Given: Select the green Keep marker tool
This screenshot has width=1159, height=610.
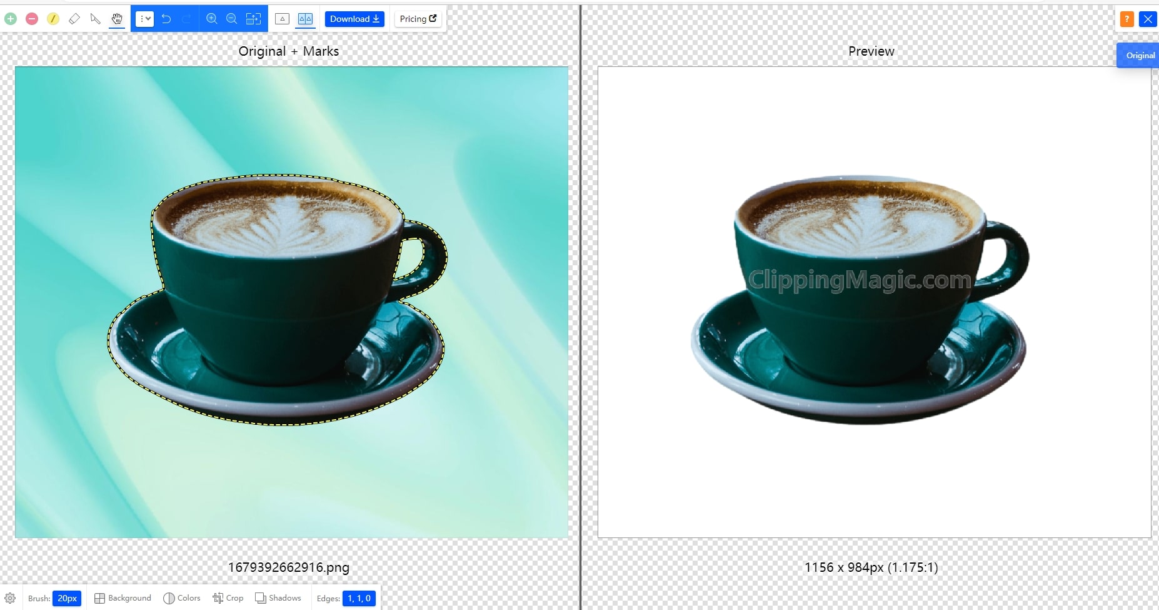Looking at the screenshot, I should (x=11, y=19).
